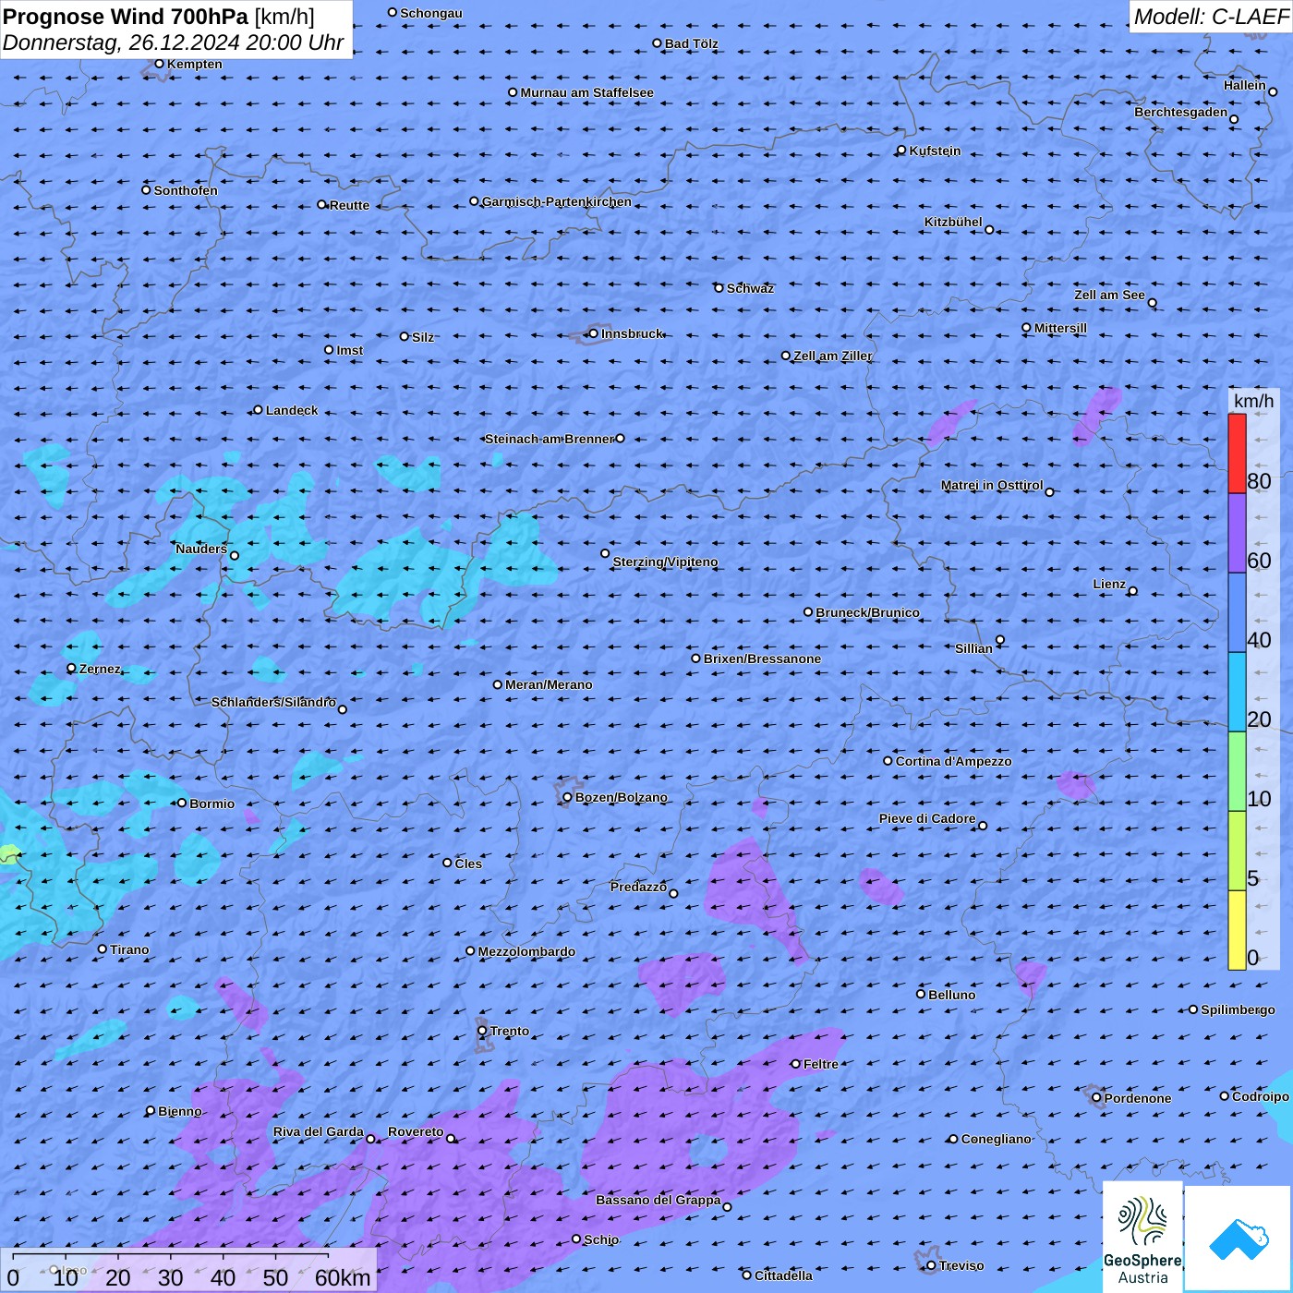Click the 'Cittadella' label
Viewport: 1293px width, 1293px height.
tap(783, 1275)
